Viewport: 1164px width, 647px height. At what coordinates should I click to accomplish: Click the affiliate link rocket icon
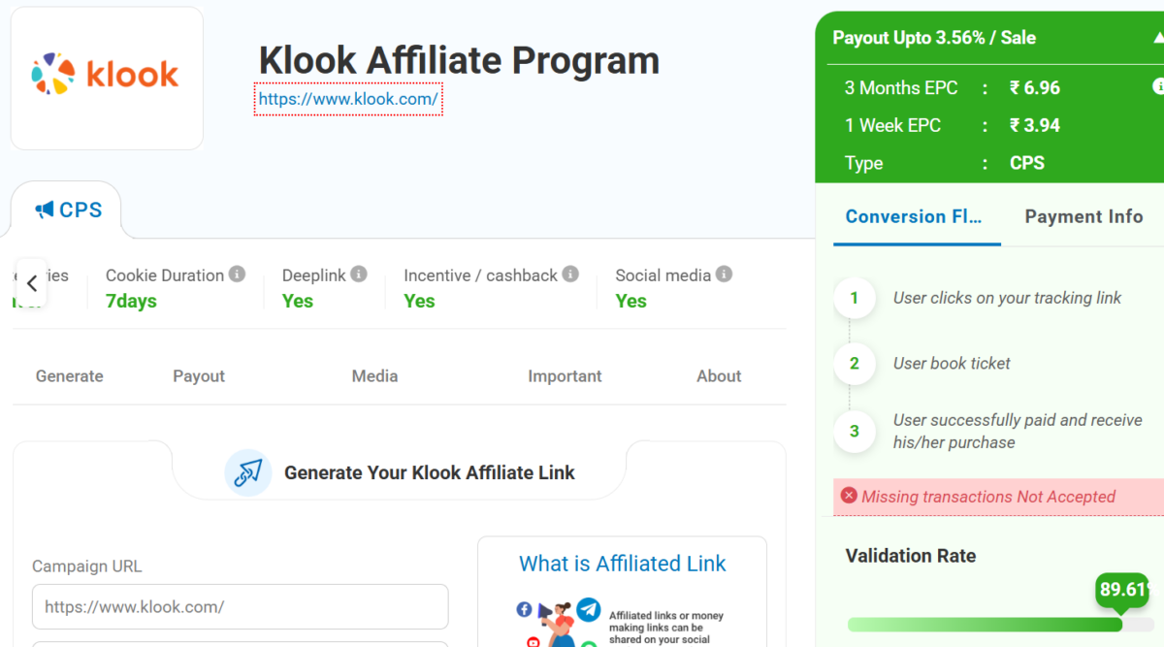[248, 472]
